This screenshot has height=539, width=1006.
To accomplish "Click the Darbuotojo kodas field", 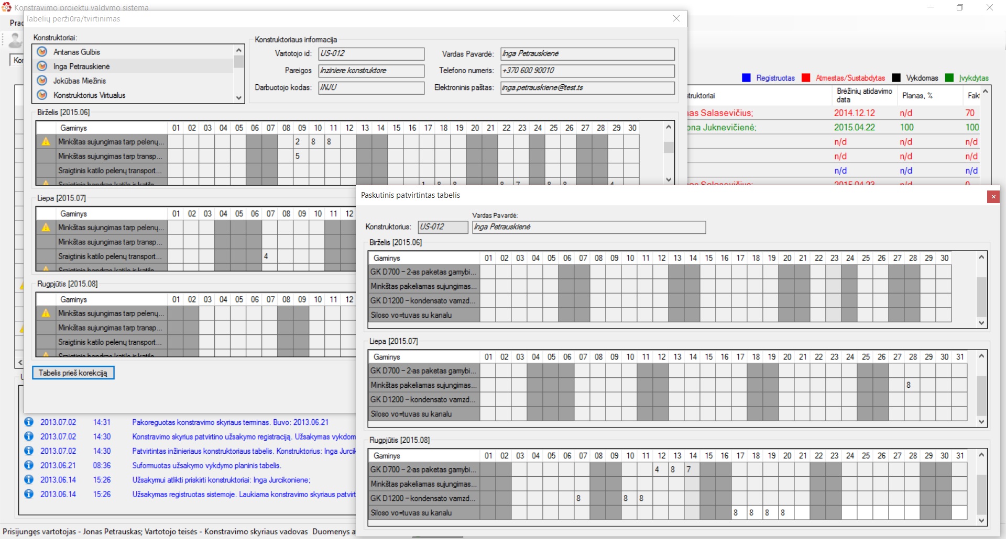I will click(x=371, y=88).
